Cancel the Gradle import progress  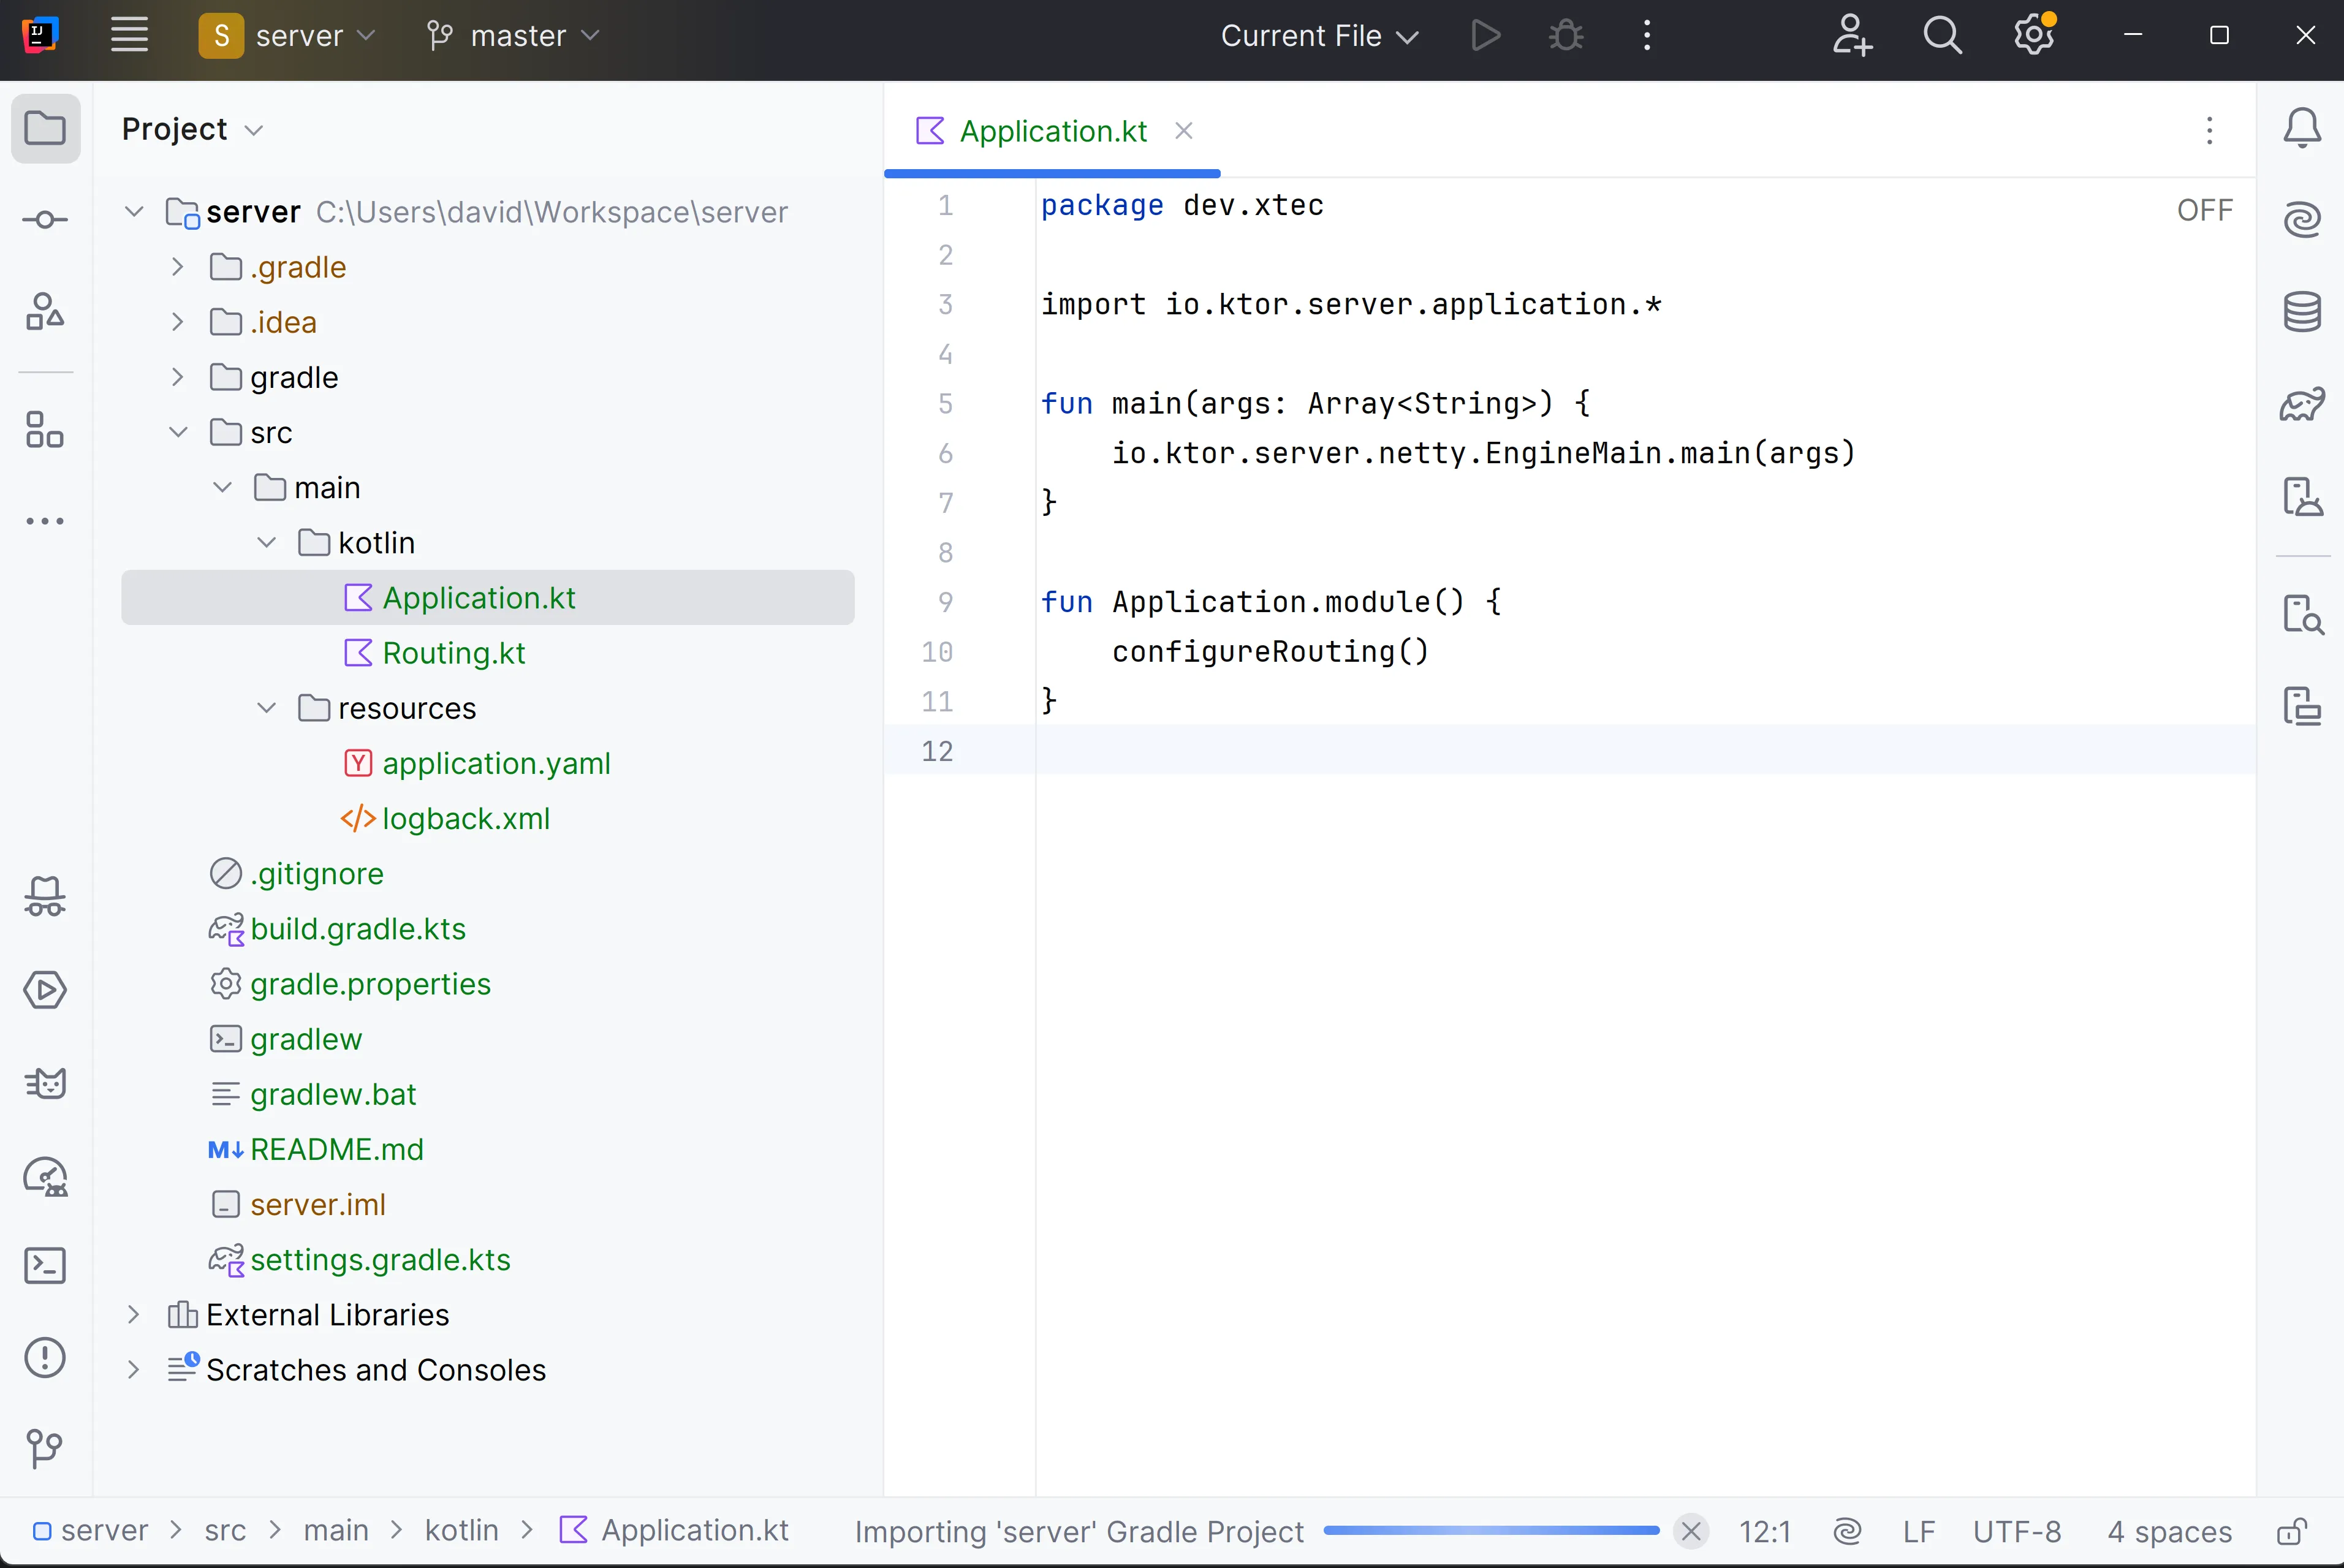click(1691, 1531)
